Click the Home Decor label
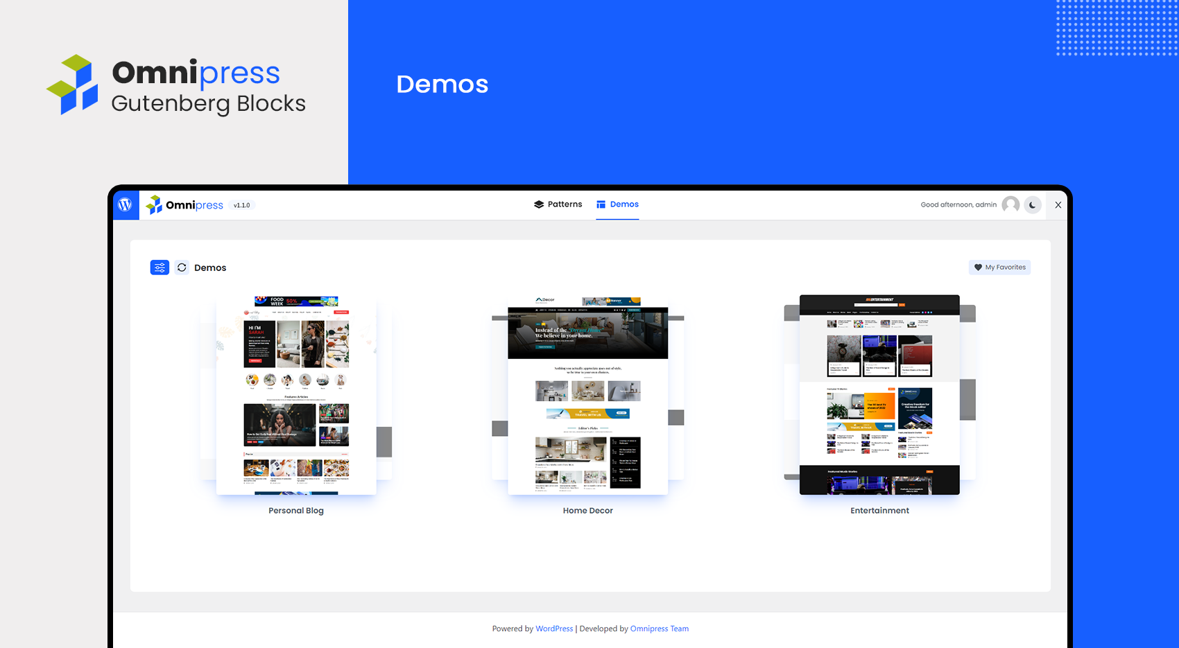Screen dimensions: 1179x648 click(587, 511)
